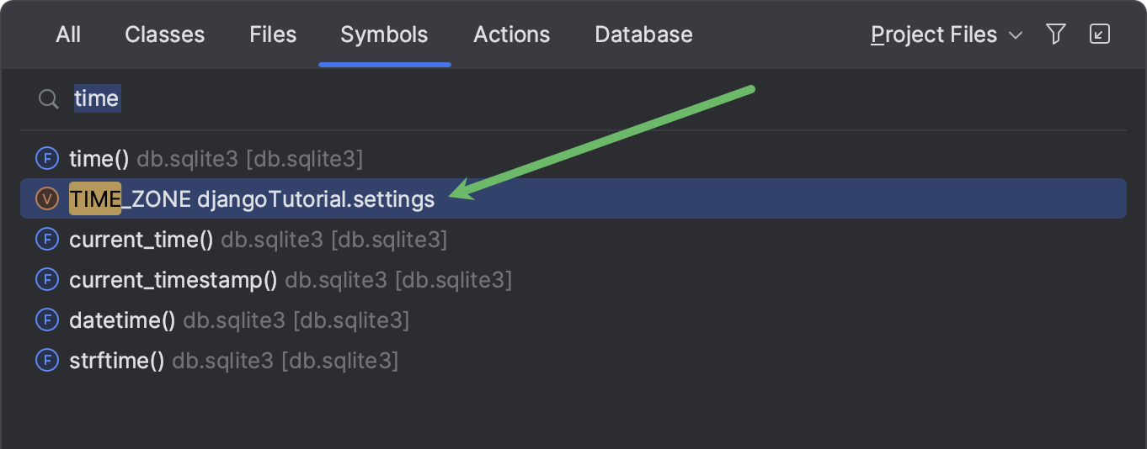
Task: Open the strftime() db.sqlite3 result
Action: click(116, 361)
